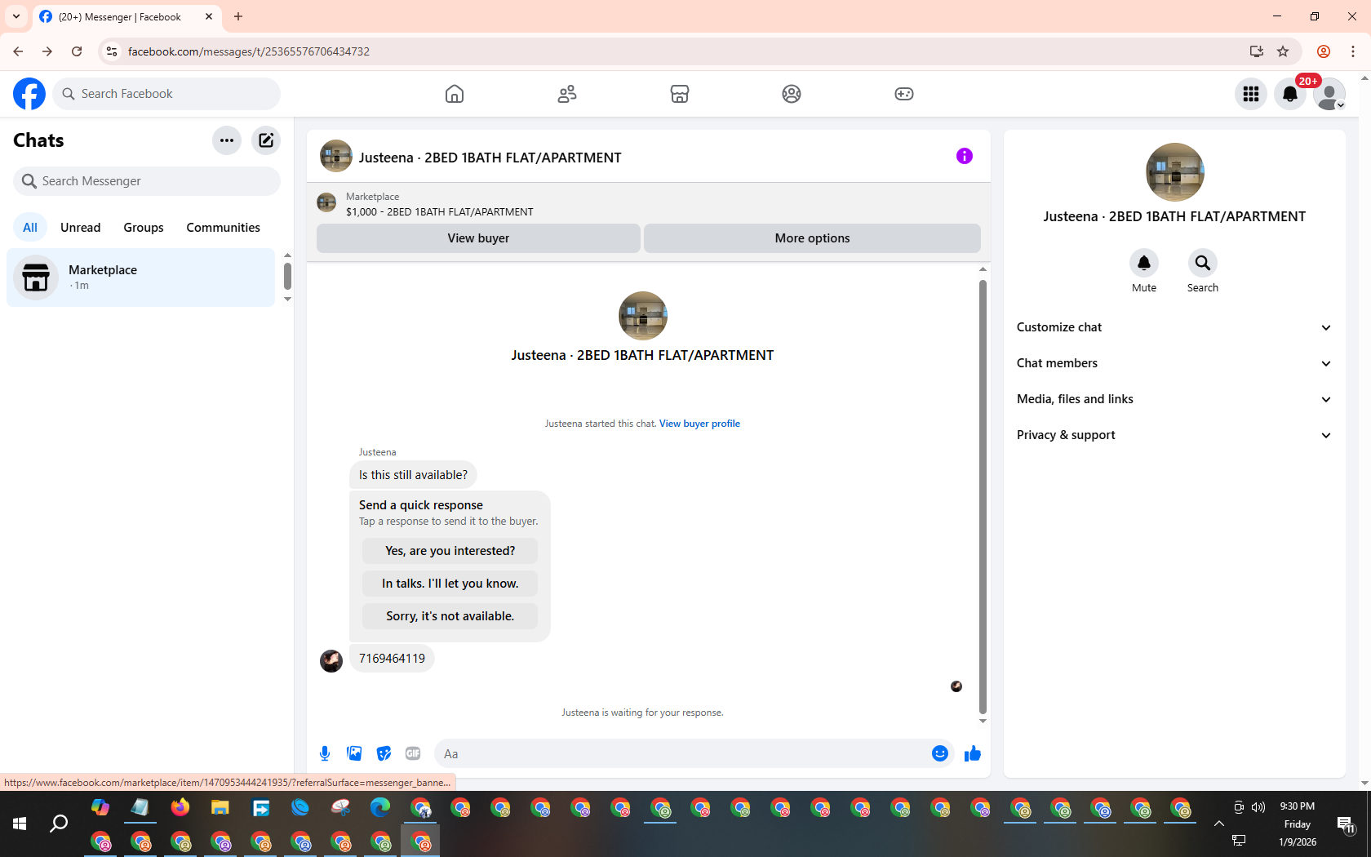Screen dimensions: 1371x857
Task: Click the sender avatar beside message 7169464119
Action: [x=331, y=660]
